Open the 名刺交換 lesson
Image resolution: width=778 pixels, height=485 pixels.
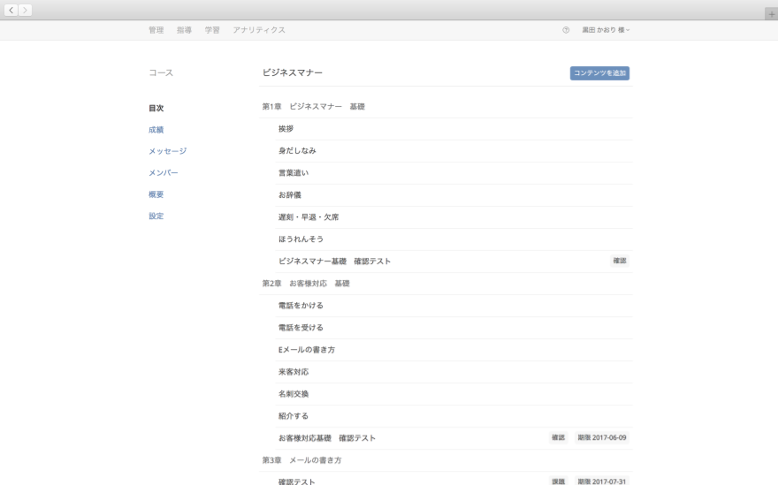(294, 394)
